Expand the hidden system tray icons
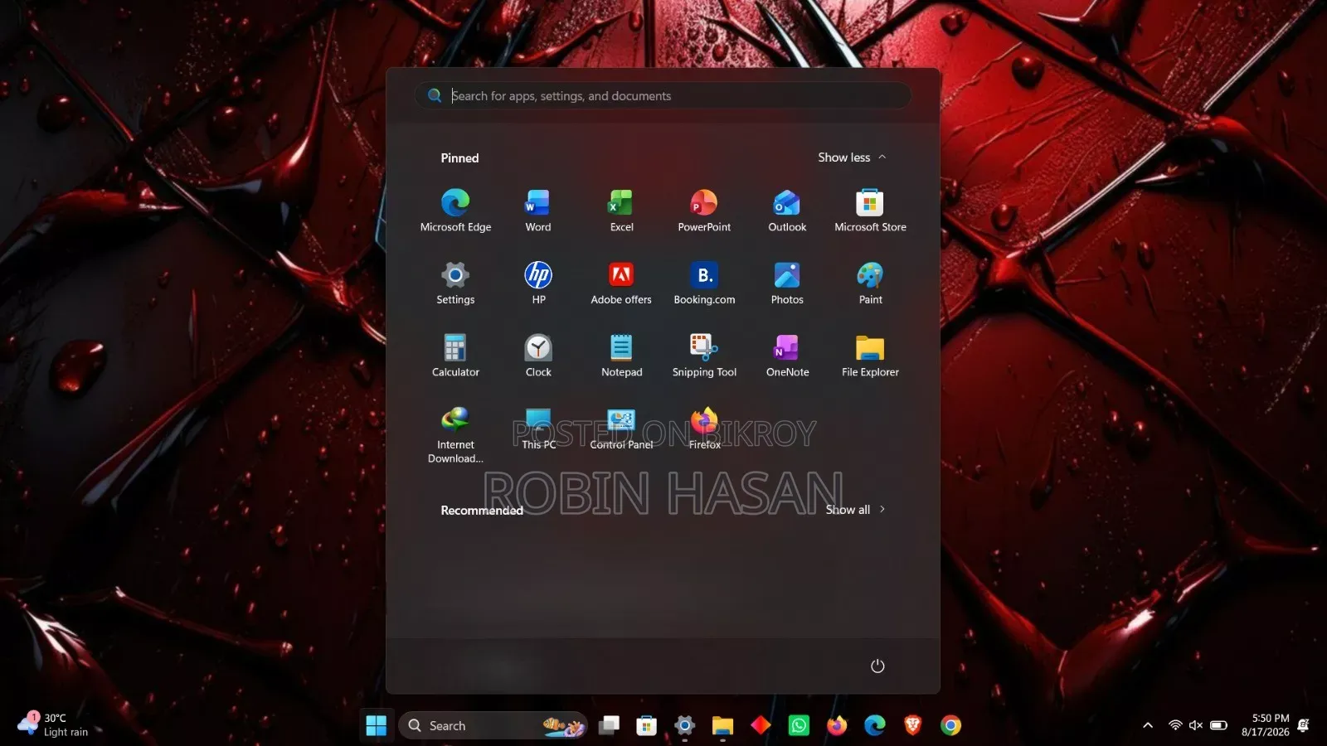The width and height of the screenshot is (1327, 746). click(1148, 726)
